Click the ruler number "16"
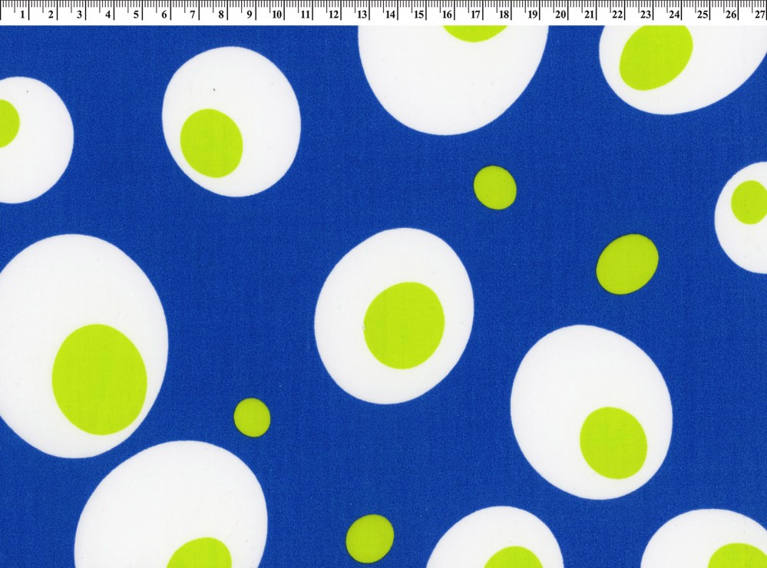The height and width of the screenshot is (568, 767). [447, 15]
